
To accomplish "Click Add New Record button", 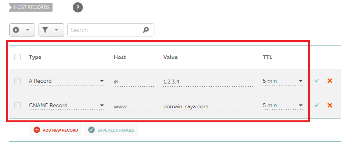I will [x=55, y=130].
